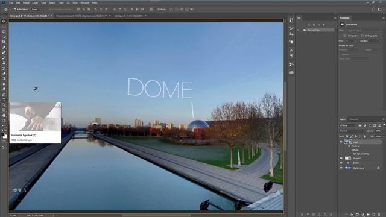386x217 pixels.
Task: Lock image pixels brush icon
Action: click(x=351, y=136)
